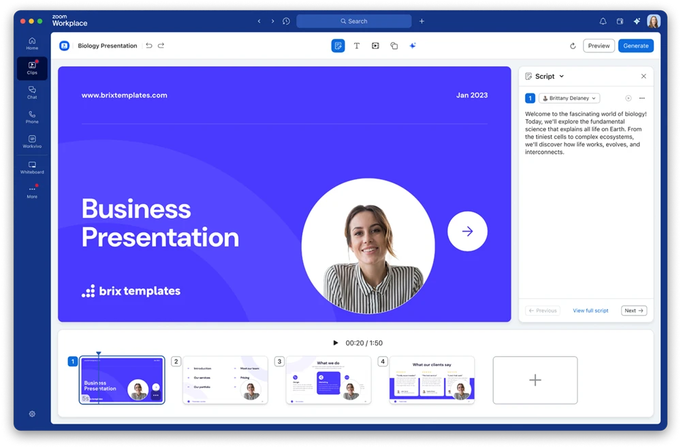Undo the last edit
681x448 pixels.
(149, 46)
